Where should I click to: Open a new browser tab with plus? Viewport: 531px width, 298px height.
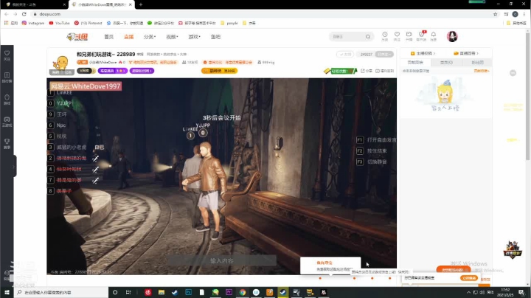coord(141,4)
